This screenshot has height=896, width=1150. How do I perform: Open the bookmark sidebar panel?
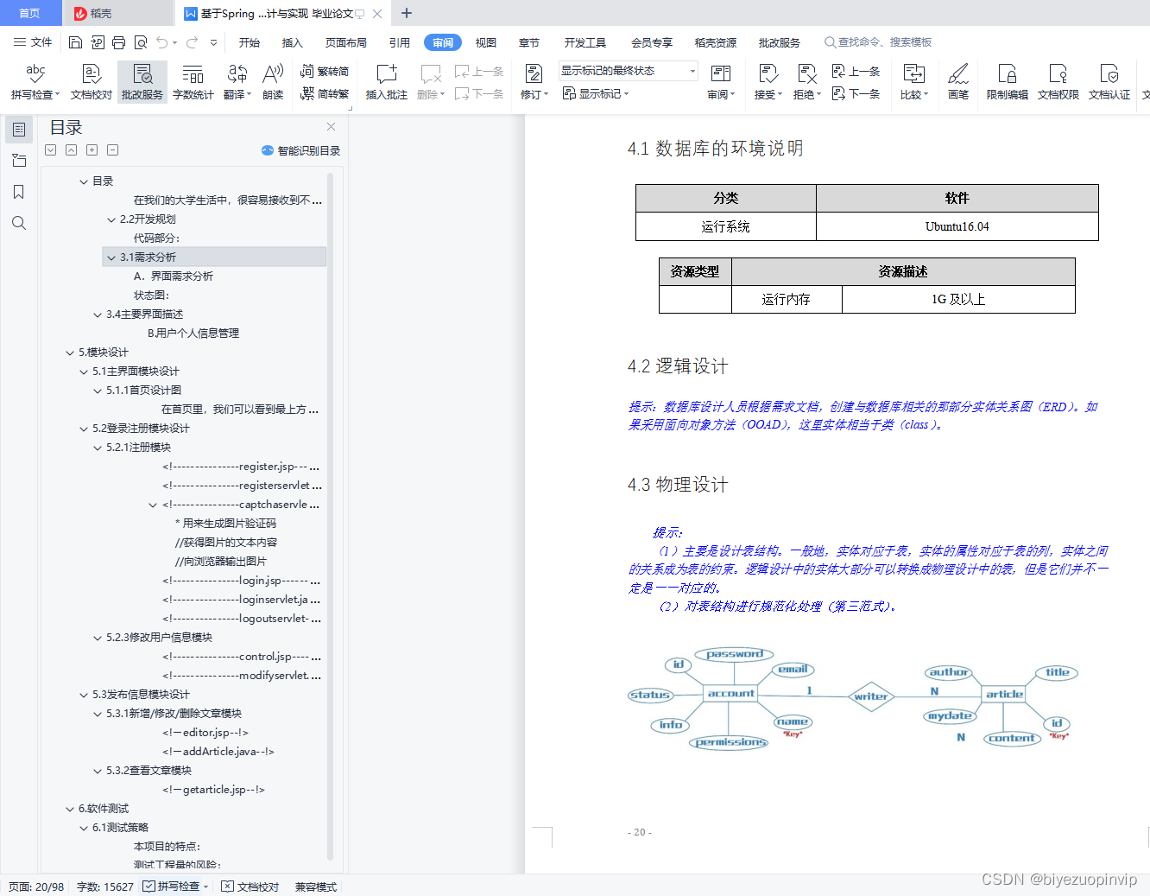click(x=19, y=192)
